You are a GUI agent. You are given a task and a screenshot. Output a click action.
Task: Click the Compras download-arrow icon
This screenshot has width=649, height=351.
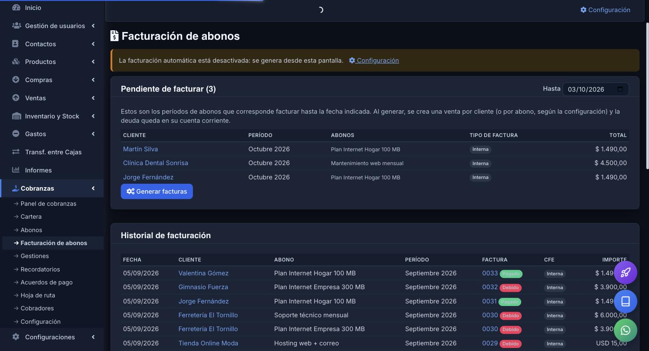pos(16,80)
